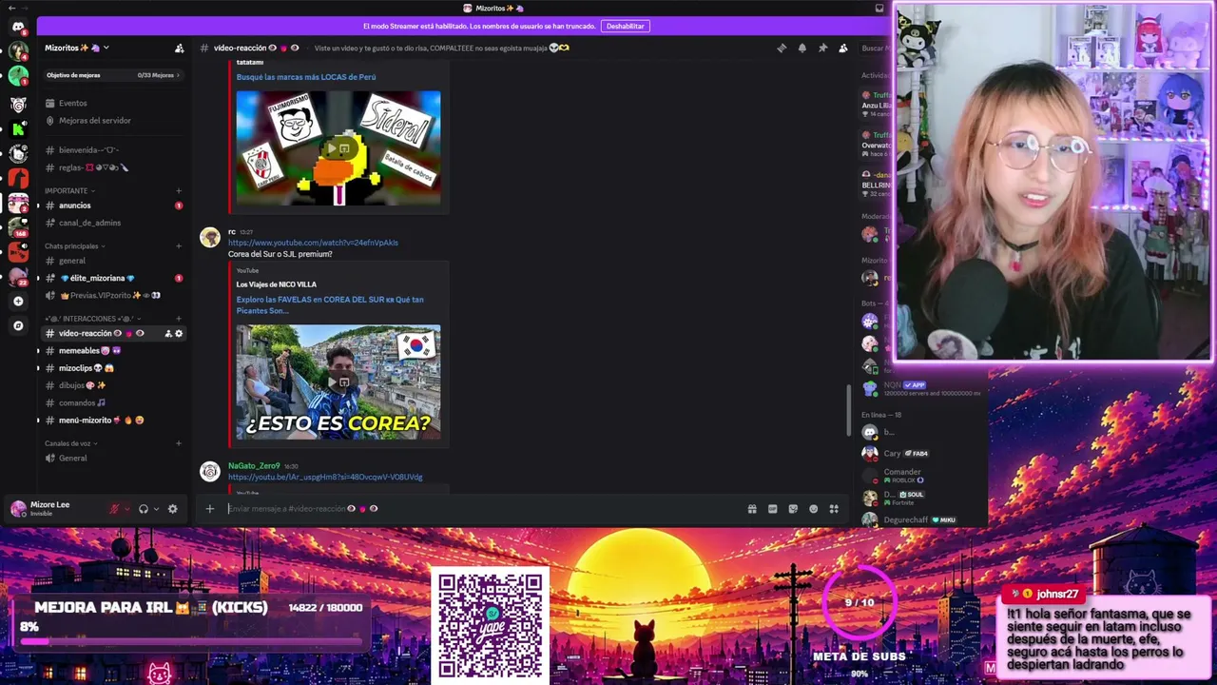The width and height of the screenshot is (1217, 685).
Task: Click the attach file plus icon
Action: click(210, 509)
